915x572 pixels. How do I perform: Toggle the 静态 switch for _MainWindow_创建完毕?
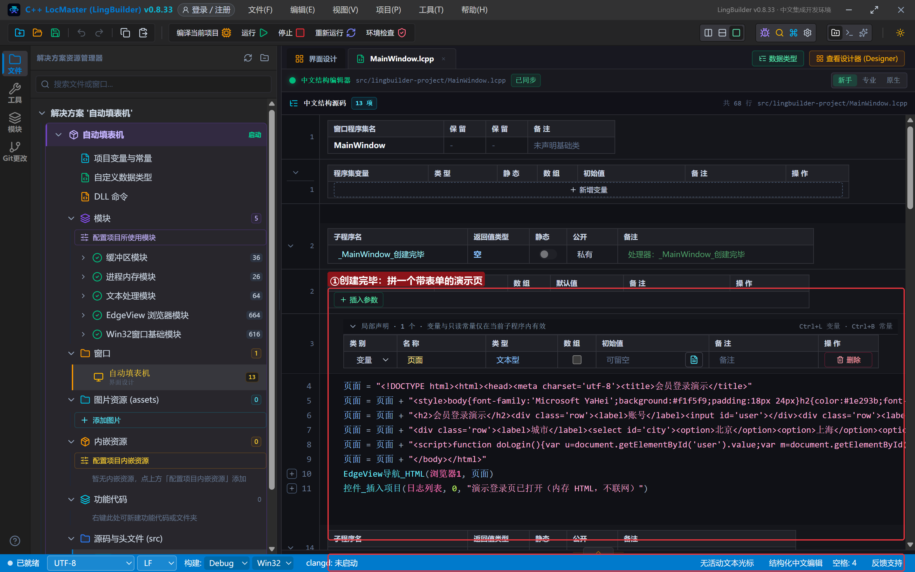(x=547, y=254)
